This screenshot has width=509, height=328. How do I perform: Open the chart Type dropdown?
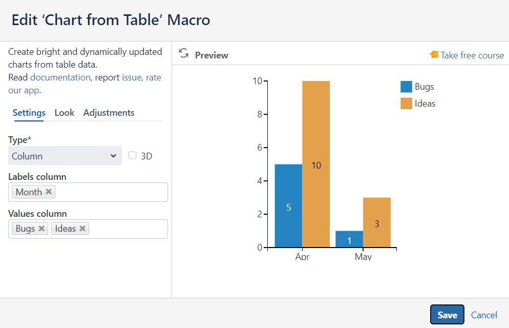coord(65,156)
